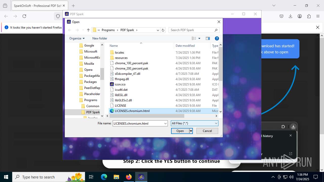This screenshot has width=324, height=182.
Task: Select Microsoft folder in navigation tree
Action: pos(91,52)
